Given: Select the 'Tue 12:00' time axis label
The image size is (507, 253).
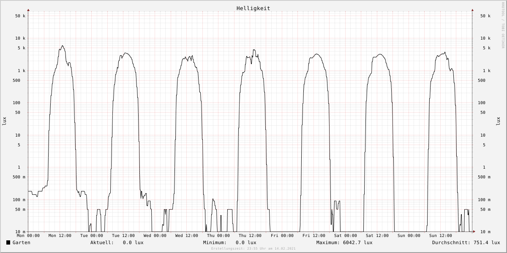Looking at the screenshot, I should click(x=123, y=236).
